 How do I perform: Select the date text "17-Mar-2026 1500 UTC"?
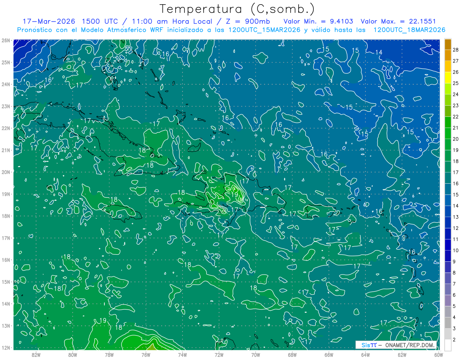point(70,21)
